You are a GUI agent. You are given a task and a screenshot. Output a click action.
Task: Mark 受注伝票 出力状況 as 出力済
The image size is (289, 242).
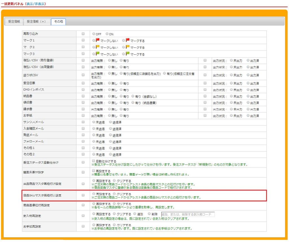click(248, 83)
